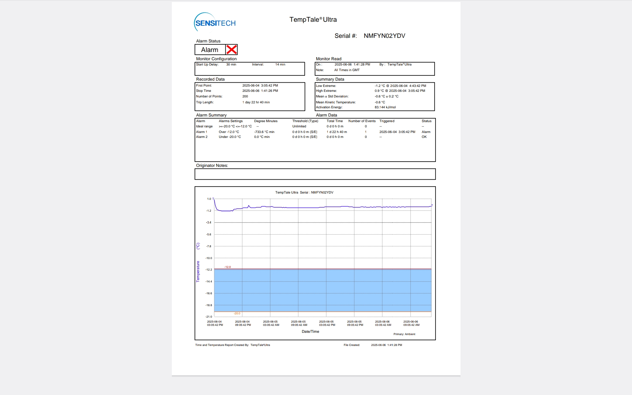Click the Trip Length value 1 day 22 hr 40 min
The height and width of the screenshot is (395, 632).
point(256,102)
